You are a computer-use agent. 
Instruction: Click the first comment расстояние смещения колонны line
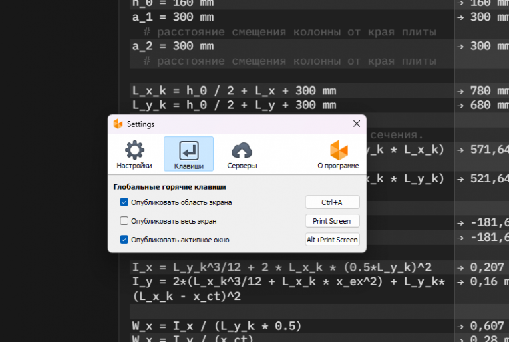point(290,32)
